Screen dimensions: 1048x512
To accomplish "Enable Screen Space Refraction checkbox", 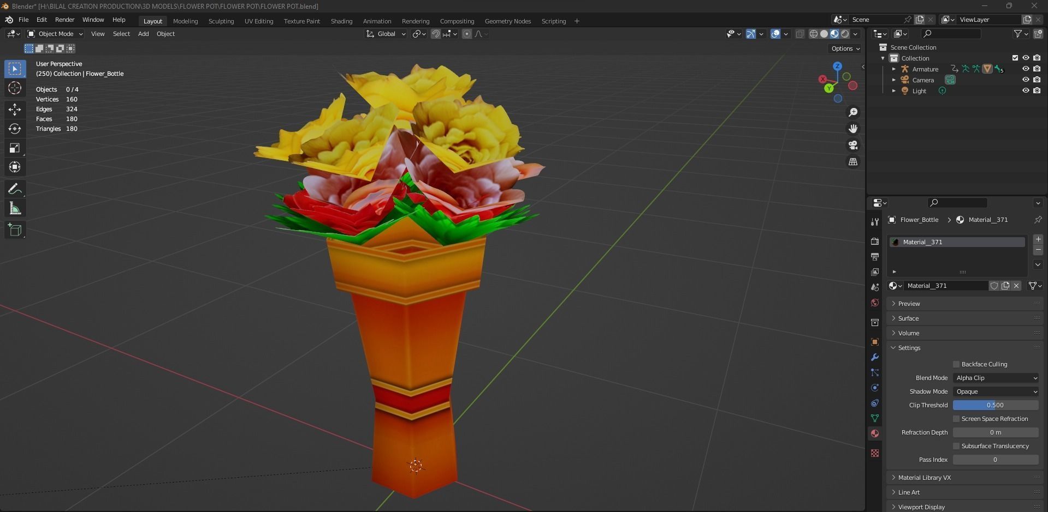I will 956,419.
